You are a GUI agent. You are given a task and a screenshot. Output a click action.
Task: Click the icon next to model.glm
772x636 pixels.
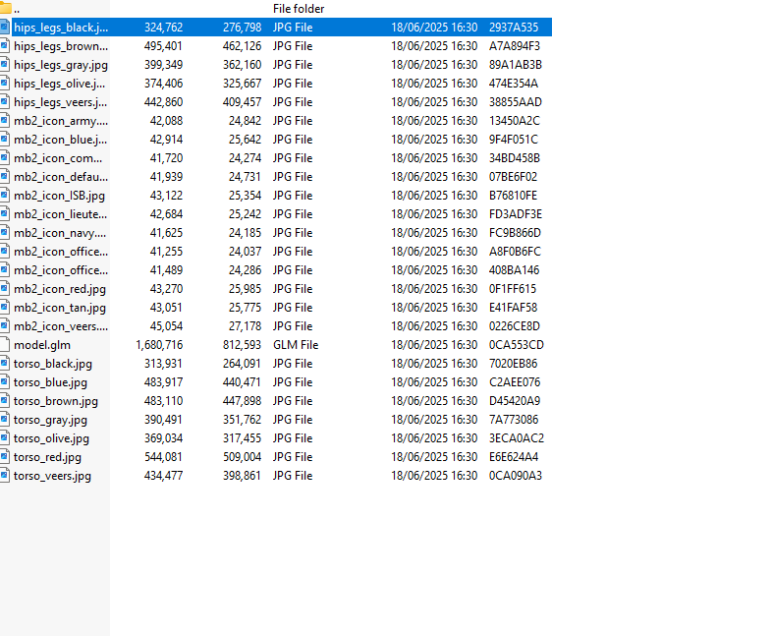(x=5, y=345)
